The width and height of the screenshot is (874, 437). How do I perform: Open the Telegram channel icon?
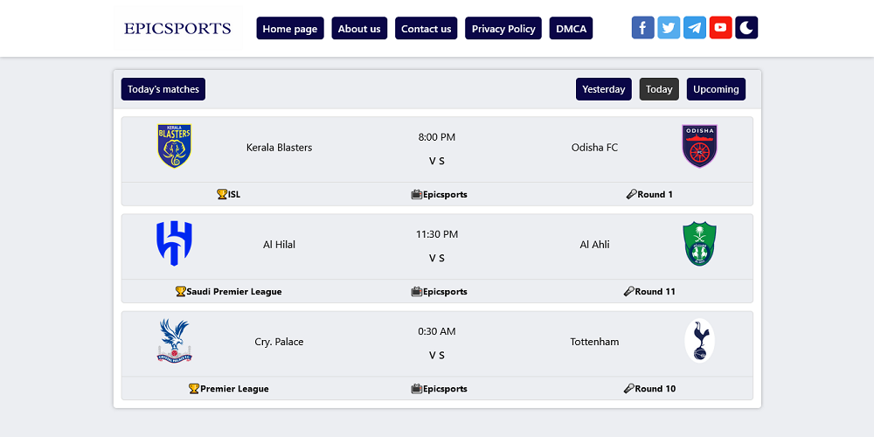click(695, 27)
